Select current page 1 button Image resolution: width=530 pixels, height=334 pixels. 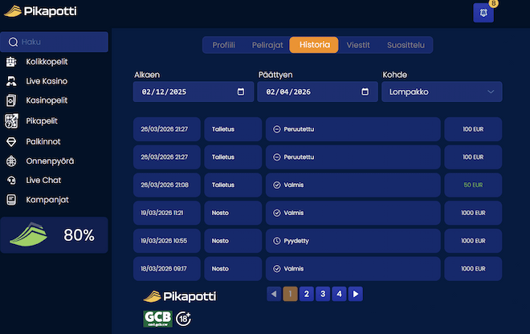(x=290, y=294)
